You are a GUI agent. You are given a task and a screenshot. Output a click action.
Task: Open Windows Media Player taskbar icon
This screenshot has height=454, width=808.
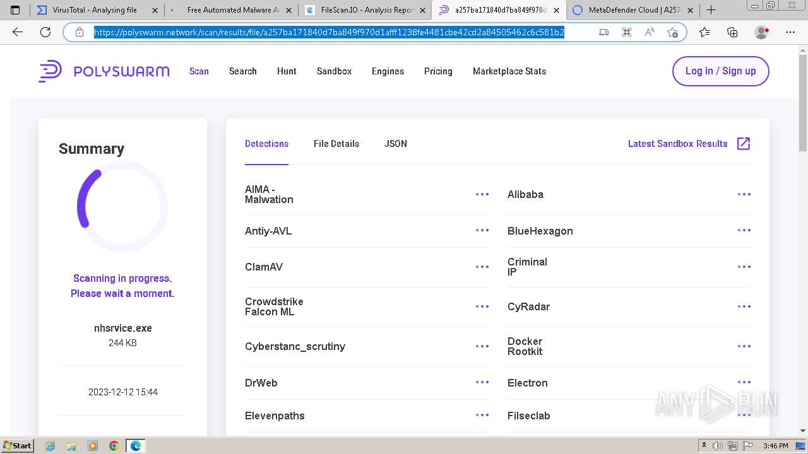[x=93, y=446]
